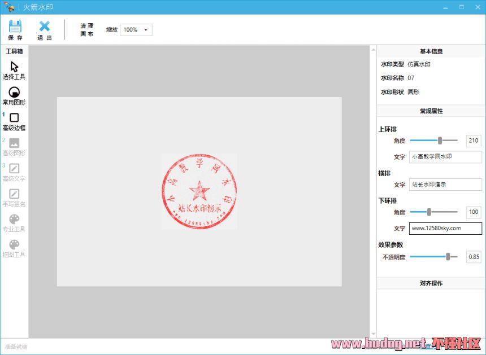Select the 选择工具 arrow tool
486x355 pixels.
pyautogui.click(x=14, y=67)
